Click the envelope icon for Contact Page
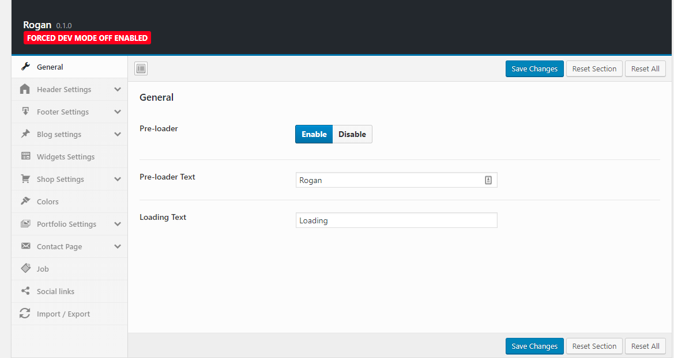Viewport: 674px width, 358px height. (x=25, y=246)
